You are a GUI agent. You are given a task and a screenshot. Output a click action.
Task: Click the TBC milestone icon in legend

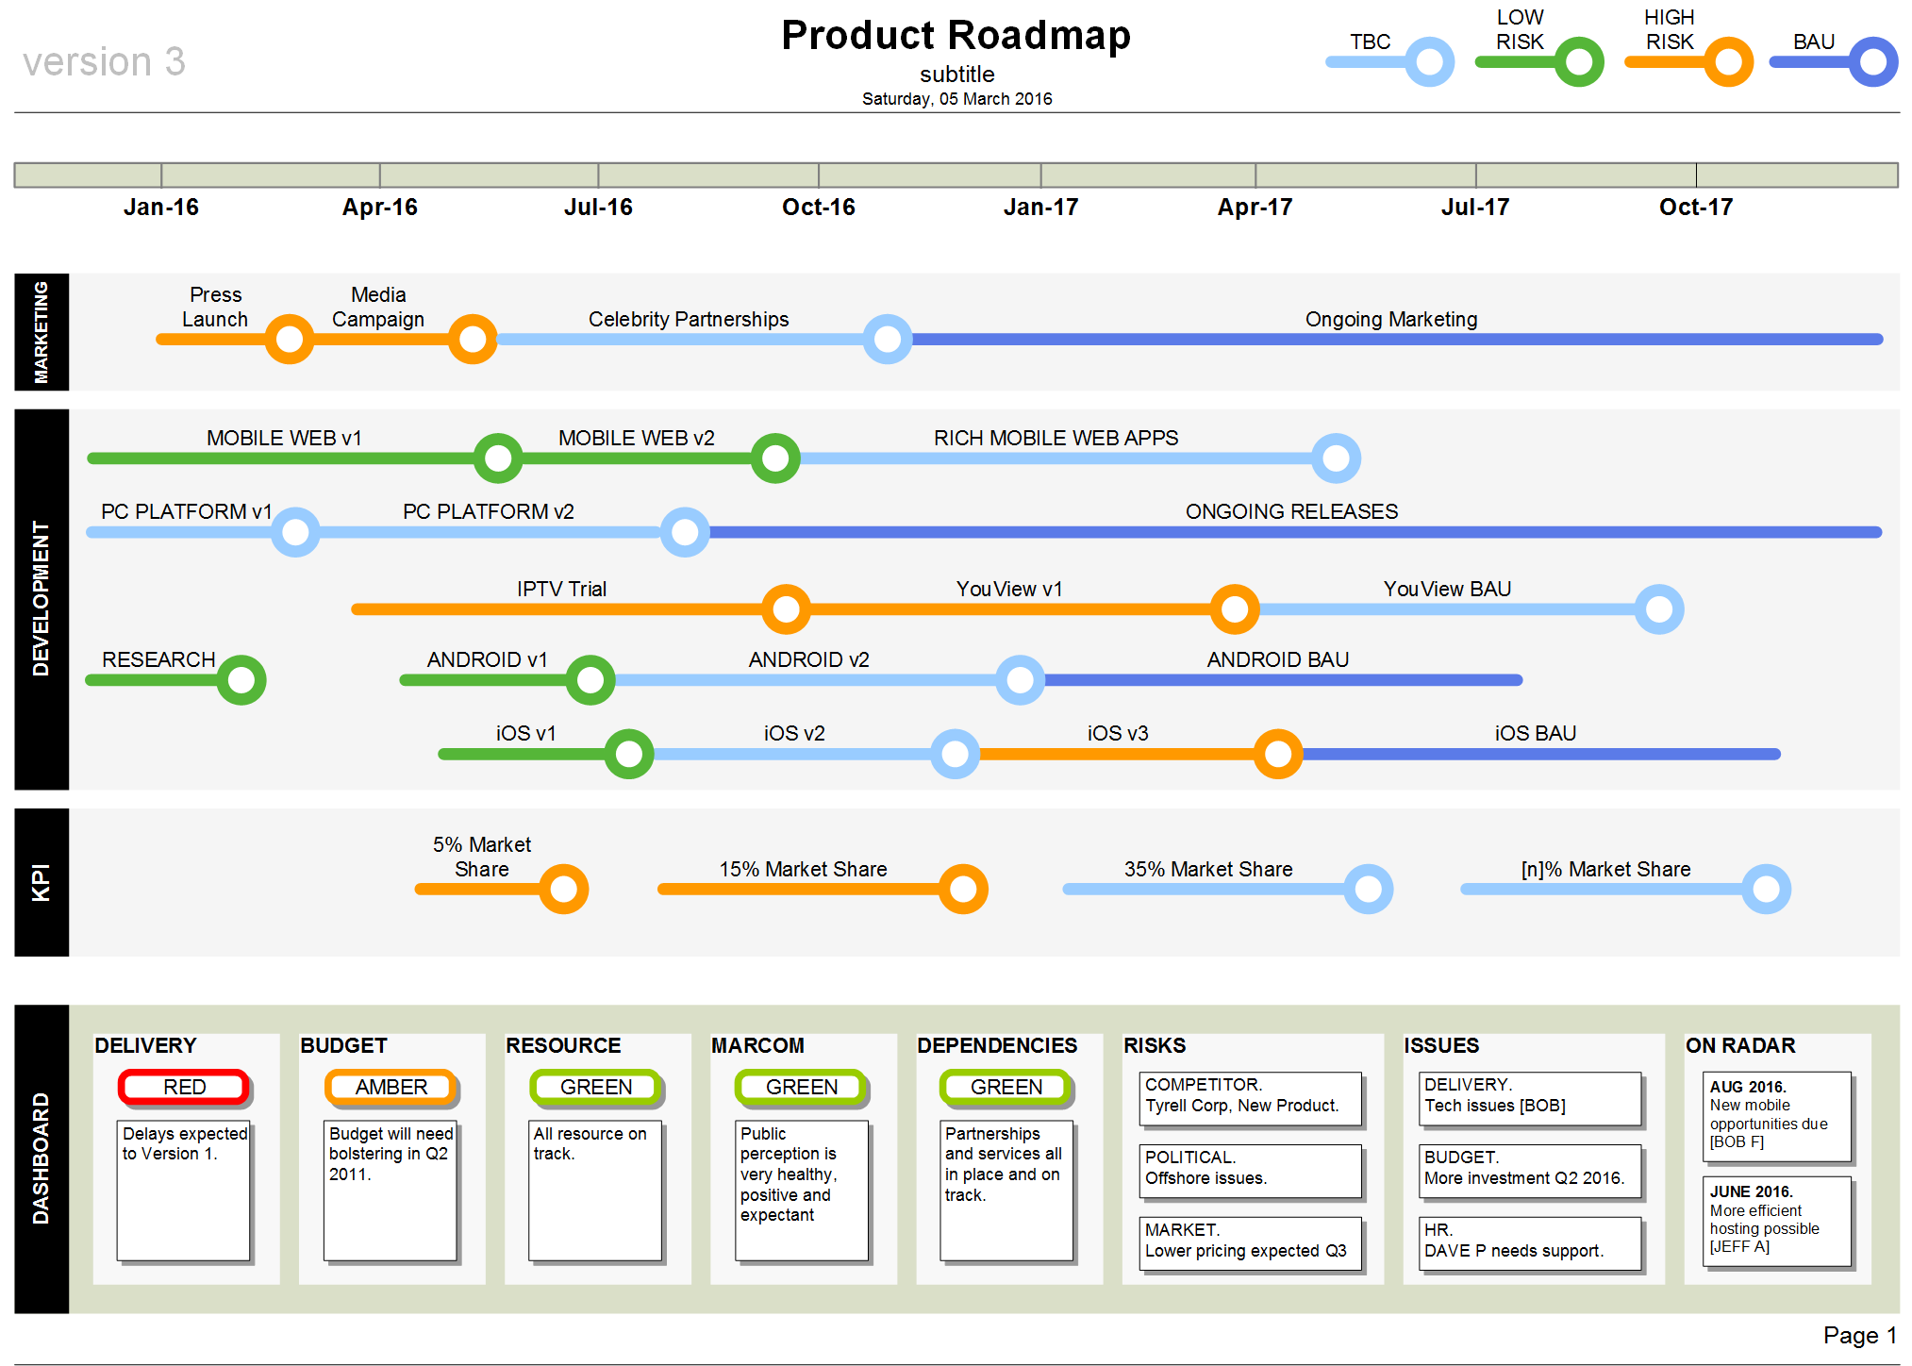tap(1416, 63)
